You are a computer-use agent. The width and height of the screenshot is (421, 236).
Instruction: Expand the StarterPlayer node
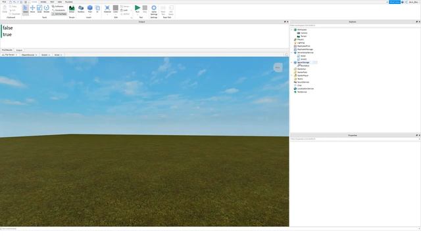point(292,75)
